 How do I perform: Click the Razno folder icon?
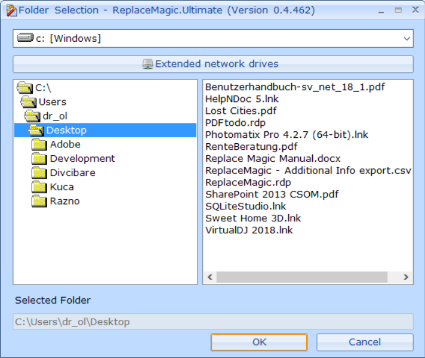coord(39,202)
